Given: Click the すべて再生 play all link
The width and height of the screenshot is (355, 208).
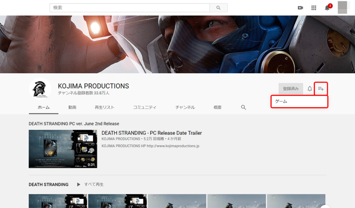Looking at the screenshot, I should click(x=94, y=185).
